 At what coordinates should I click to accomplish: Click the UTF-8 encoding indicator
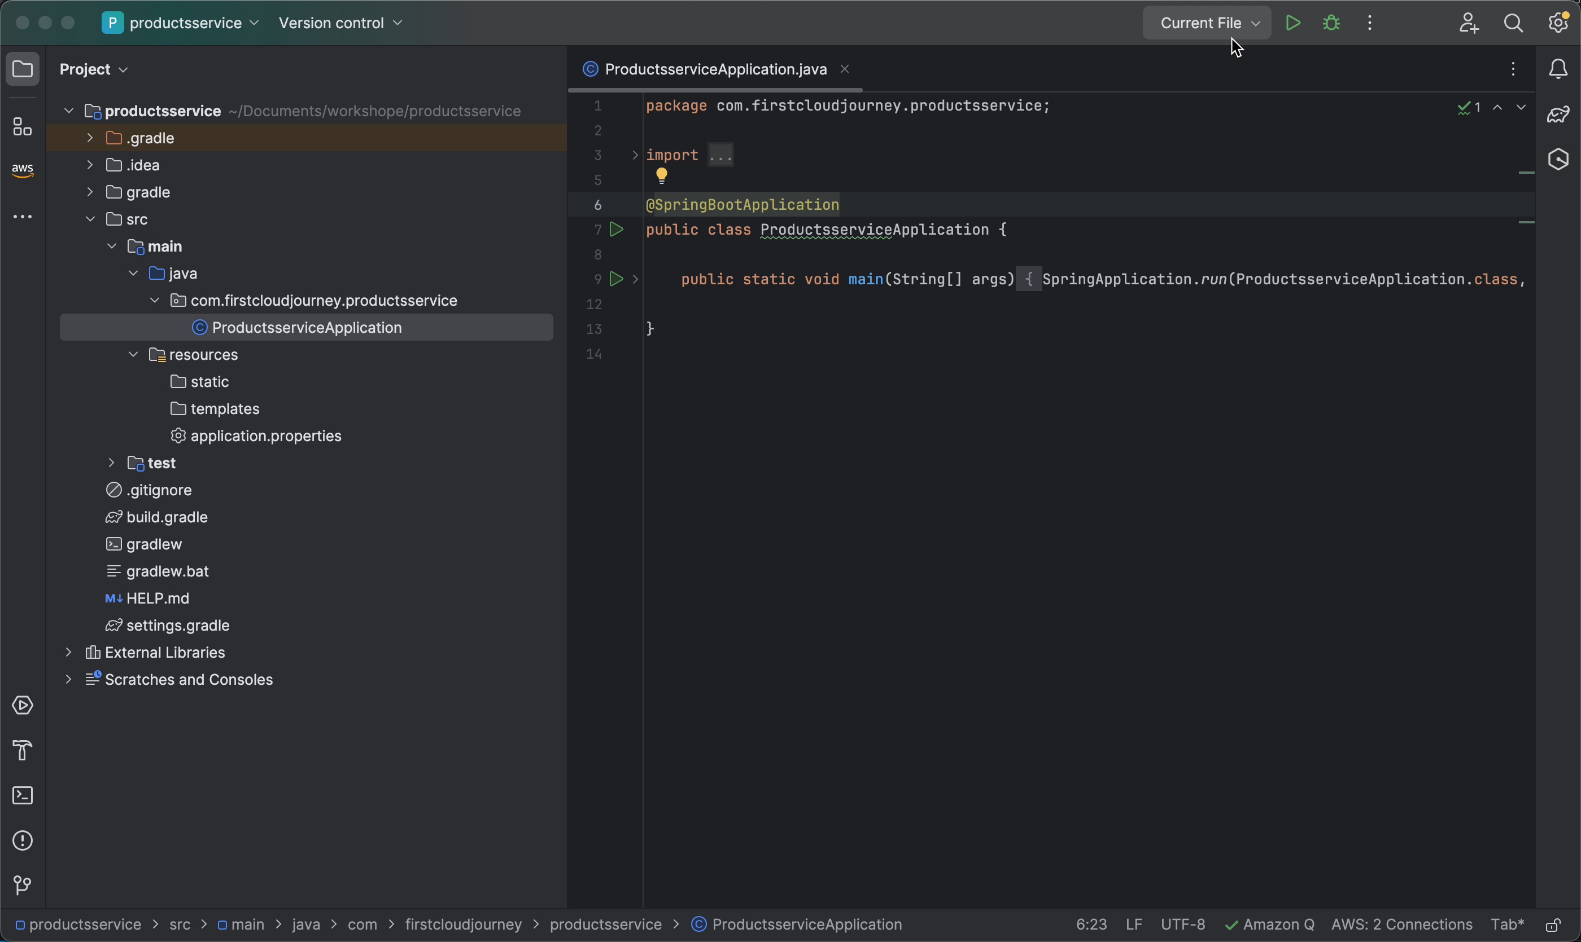(1182, 924)
